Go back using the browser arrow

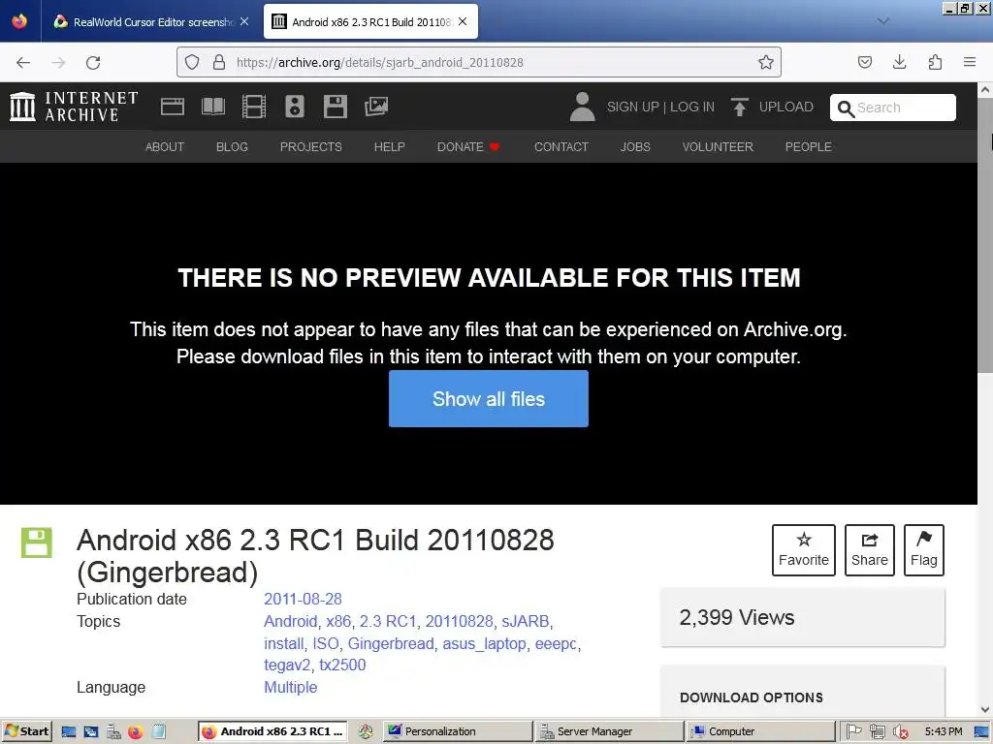(x=23, y=62)
